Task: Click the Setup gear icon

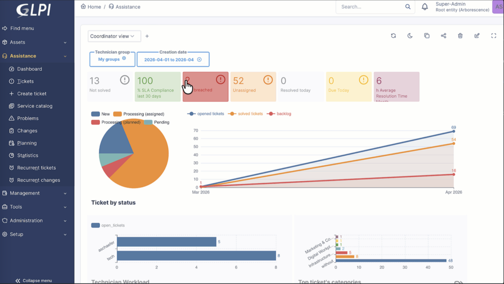Action: click(x=4, y=234)
